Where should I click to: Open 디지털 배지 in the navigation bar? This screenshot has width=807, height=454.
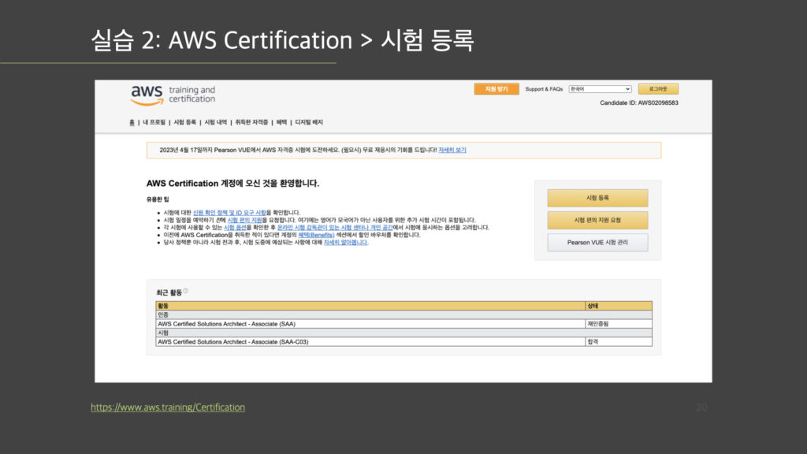pos(309,122)
